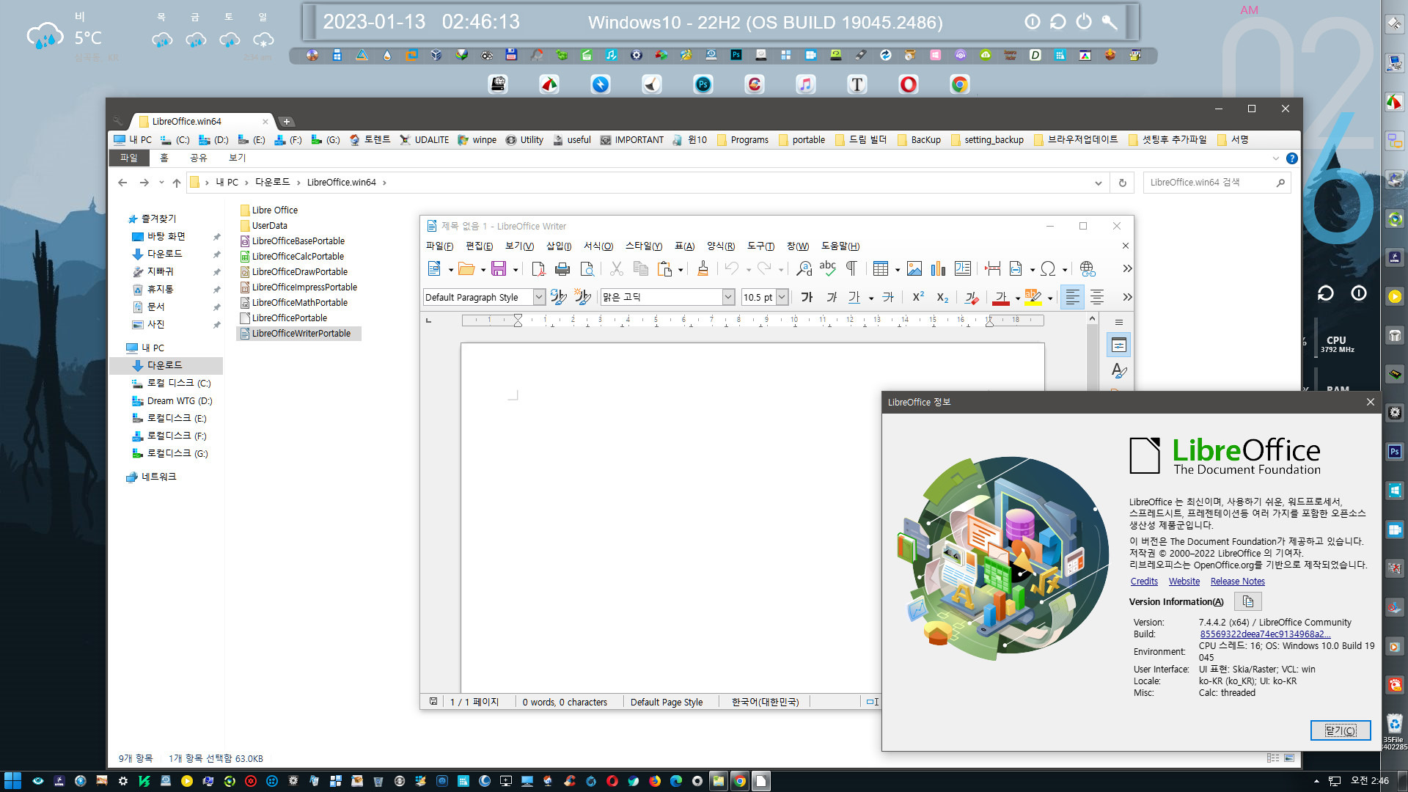This screenshot has height=792, width=1408.
Task: Toggle italic text formatting
Action: 832,297
